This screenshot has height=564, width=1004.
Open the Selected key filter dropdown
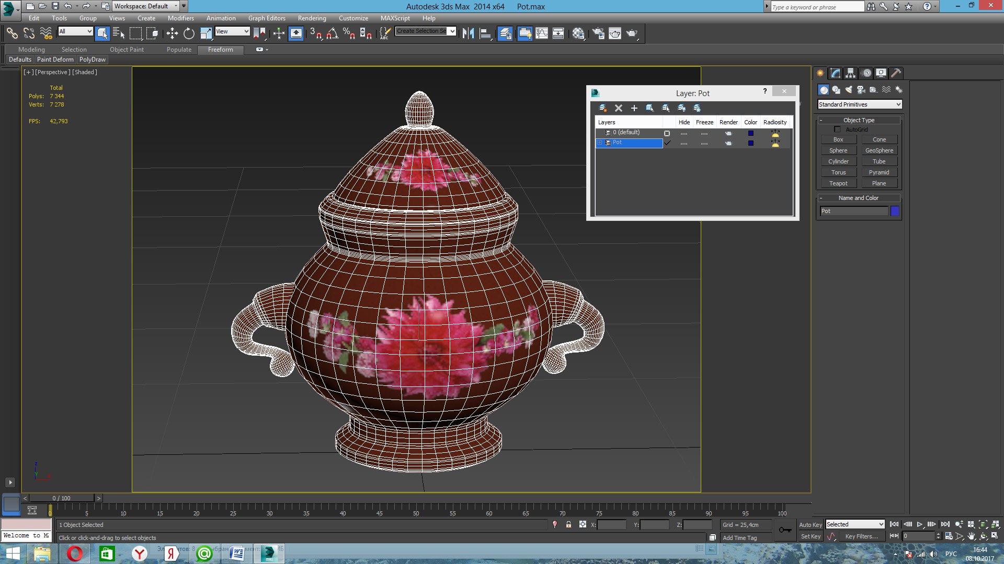tap(854, 524)
